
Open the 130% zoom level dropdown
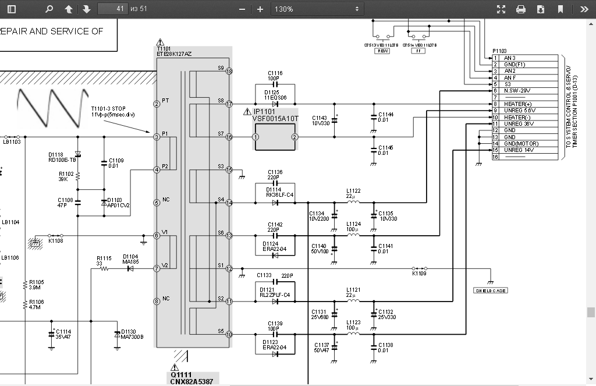pos(317,9)
